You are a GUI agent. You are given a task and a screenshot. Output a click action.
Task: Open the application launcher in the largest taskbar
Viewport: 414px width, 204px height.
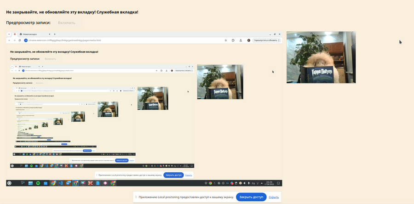coord(9,183)
